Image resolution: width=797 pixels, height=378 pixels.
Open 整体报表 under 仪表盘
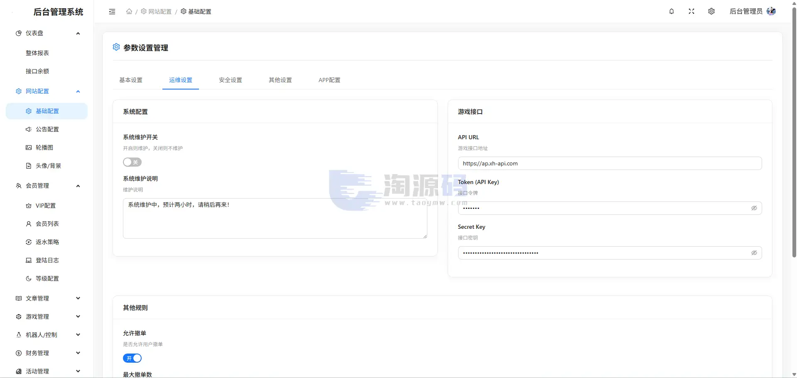click(x=47, y=53)
